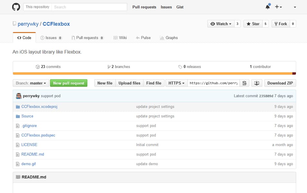Viewport: 307px width, 193px height.
Task: Expand the user account menu arrow
Action: 295,7
